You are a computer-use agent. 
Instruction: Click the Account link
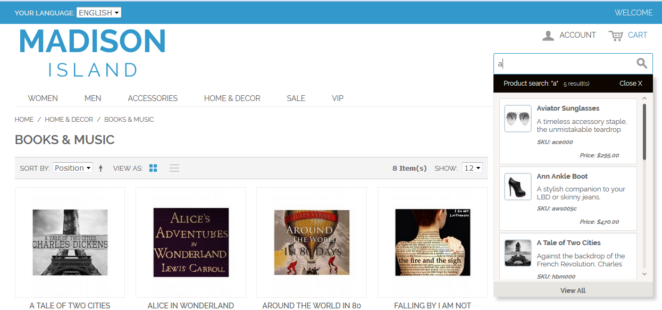click(577, 35)
